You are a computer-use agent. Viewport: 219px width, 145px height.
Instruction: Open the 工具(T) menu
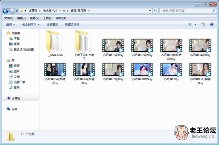pyautogui.click(x=48, y=18)
